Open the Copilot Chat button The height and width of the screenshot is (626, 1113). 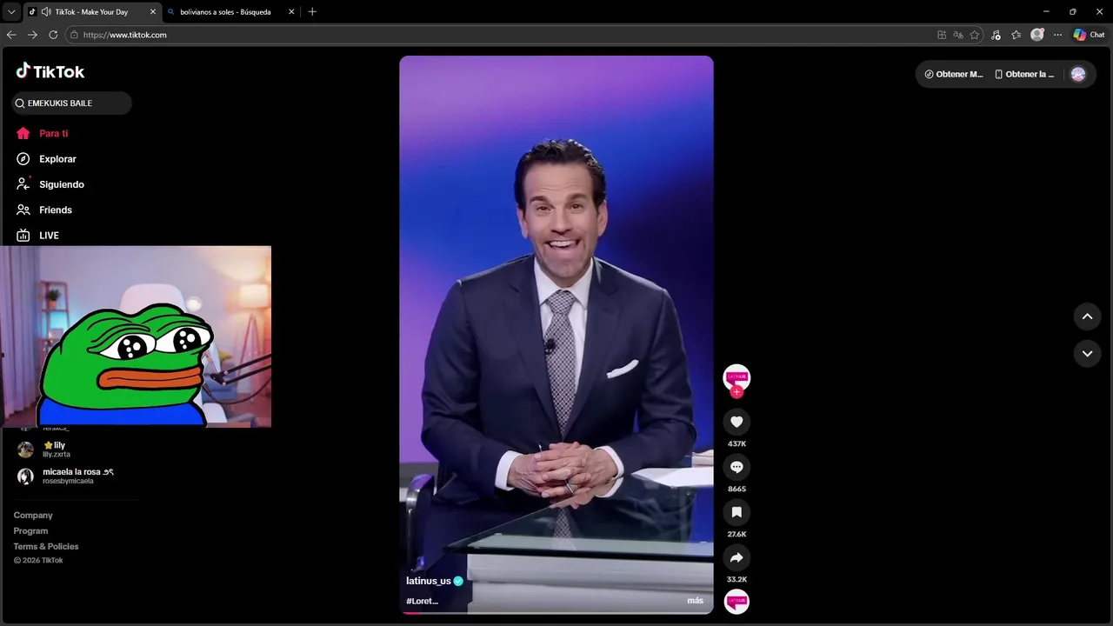point(1089,35)
